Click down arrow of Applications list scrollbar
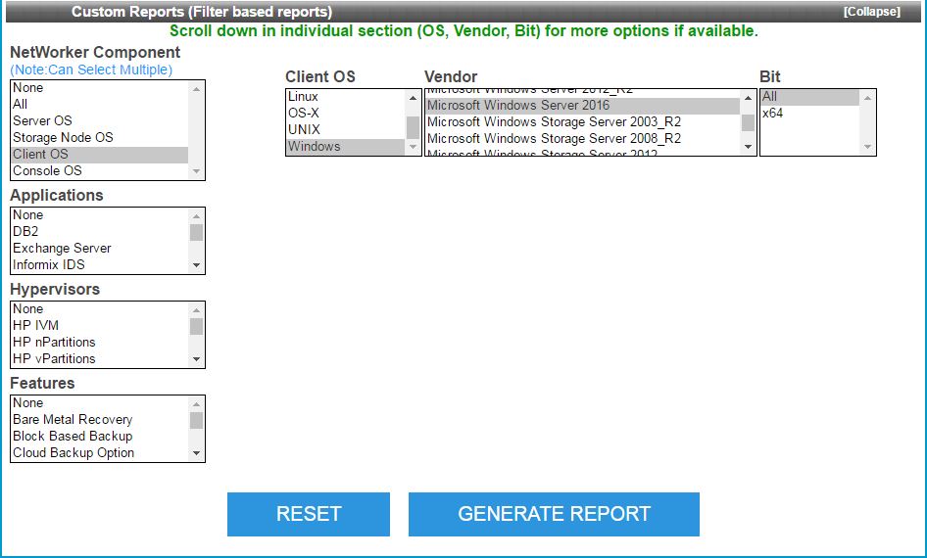The image size is (927, 558). tap(196, 265)
